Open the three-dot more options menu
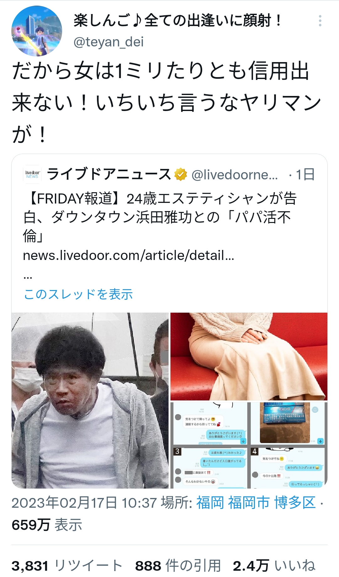Viewport: 339px width, 577px height. coord(320,21)
